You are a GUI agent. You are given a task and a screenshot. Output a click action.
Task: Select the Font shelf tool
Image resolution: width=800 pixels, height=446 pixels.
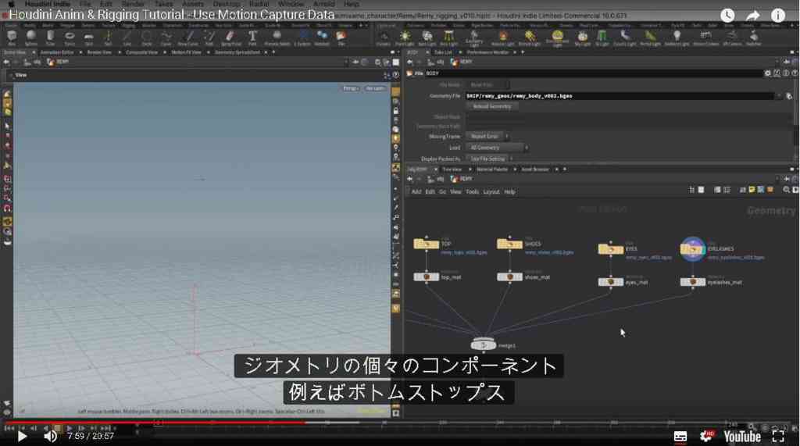(252, 37)
